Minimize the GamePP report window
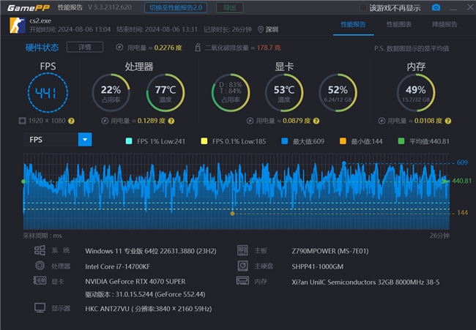Screen dimensions: 476x330 pyautogui.click(x=453, y=9)
